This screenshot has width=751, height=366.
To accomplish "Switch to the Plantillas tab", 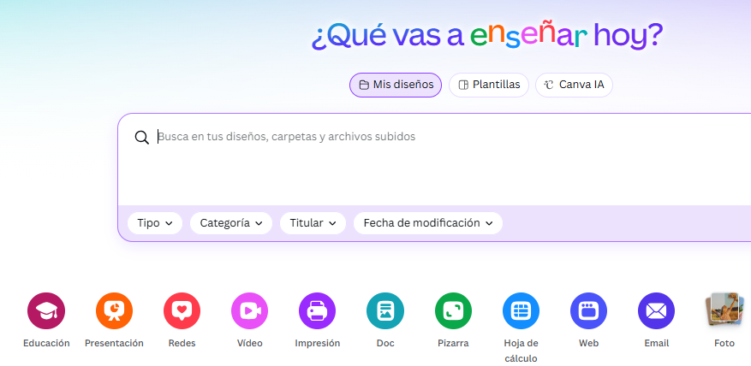I will [x=489, y=85].
